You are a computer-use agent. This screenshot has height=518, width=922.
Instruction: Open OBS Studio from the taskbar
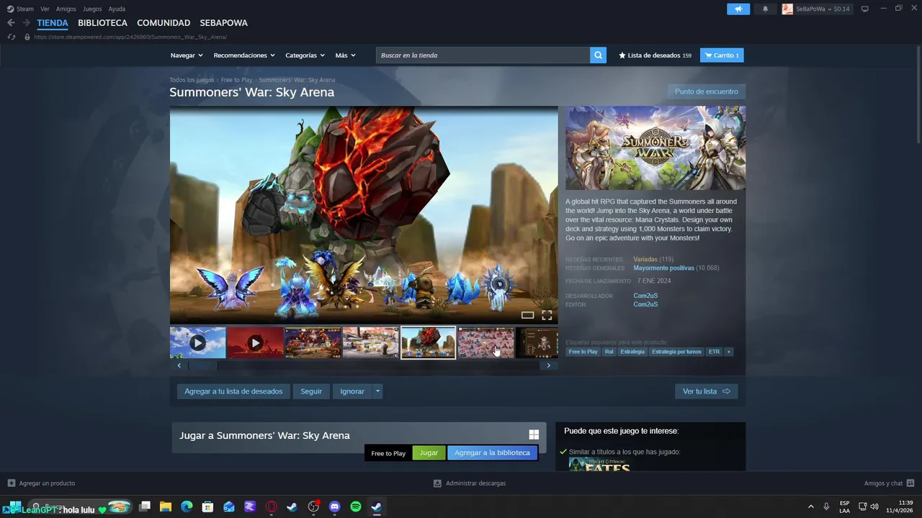(313, 506)
